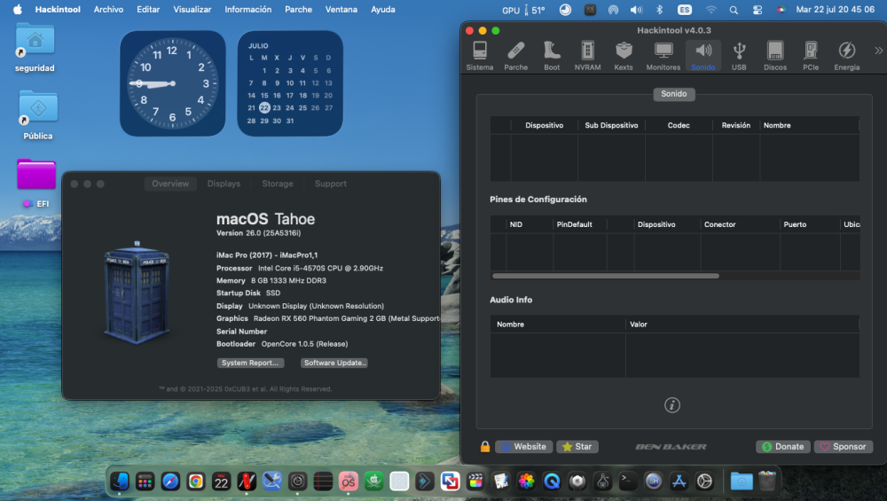Image resolution: width=887 pixels, height=501 pixels.
Task: Switch to the Storage tab
Action: [277, 184]
